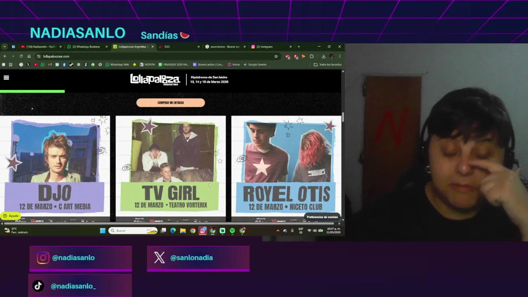Open the YouTube bookmark icon

point(35,64)
